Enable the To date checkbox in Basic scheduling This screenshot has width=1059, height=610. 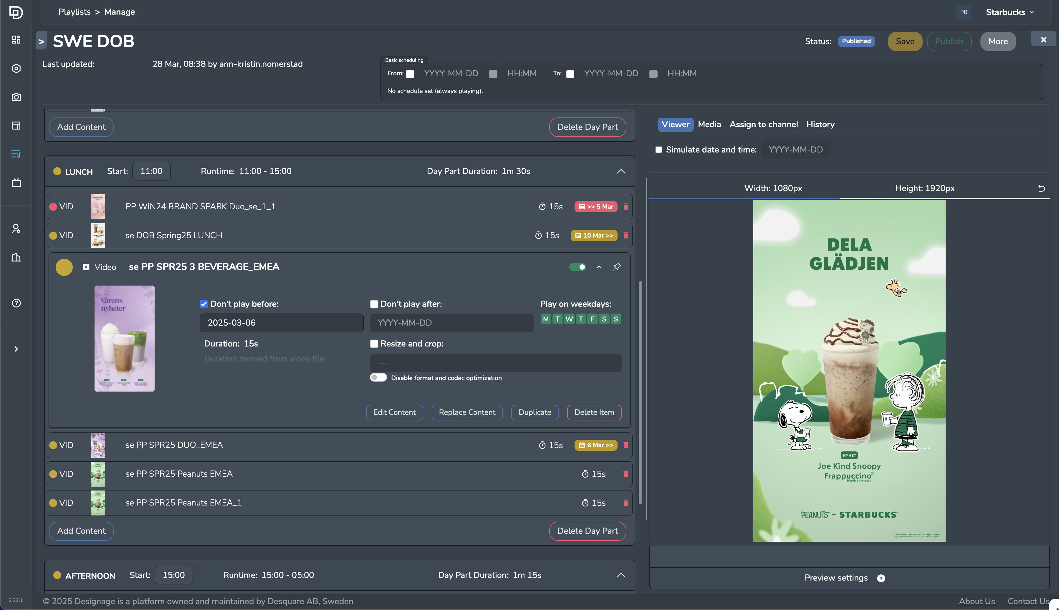[x=570, y=74]
